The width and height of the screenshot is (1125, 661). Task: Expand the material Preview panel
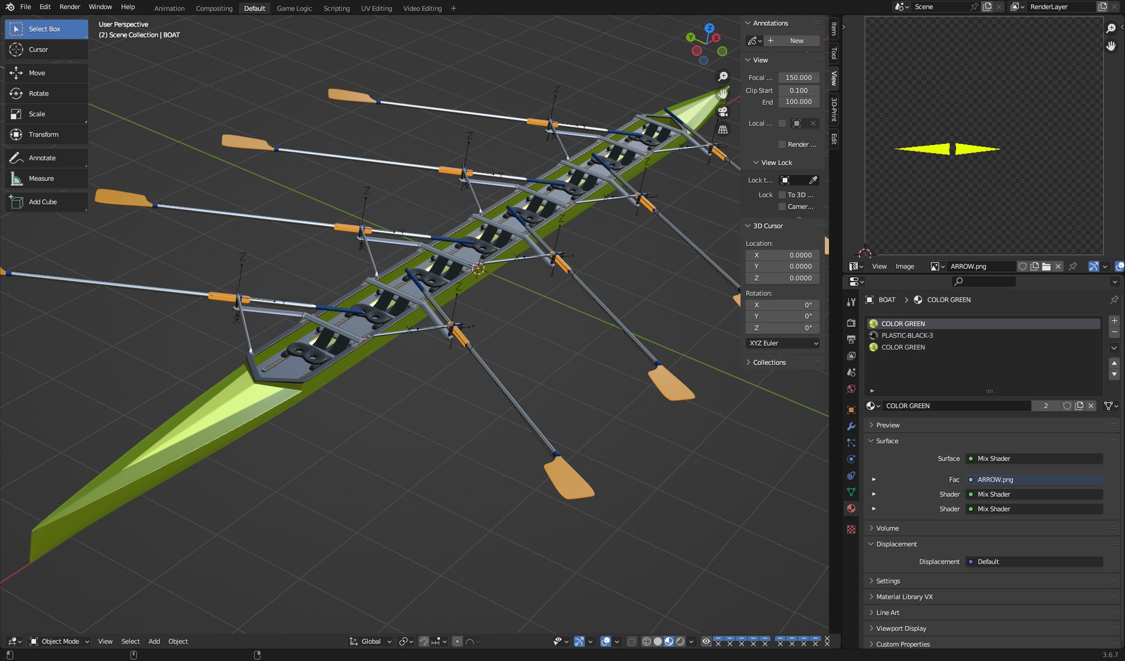tap(888, 425)
